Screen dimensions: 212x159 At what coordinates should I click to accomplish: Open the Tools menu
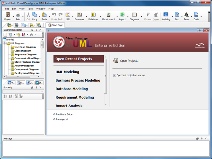pos(30,9)
